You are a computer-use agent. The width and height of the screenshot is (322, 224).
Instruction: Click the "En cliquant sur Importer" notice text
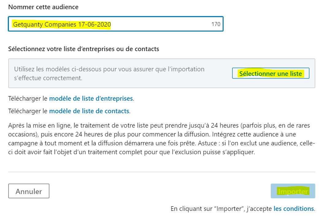point(221,209)
